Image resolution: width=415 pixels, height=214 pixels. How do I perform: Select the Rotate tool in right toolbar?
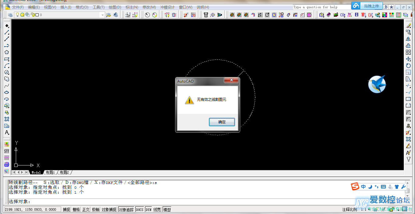pyautogui.click(x=408, y=66)
